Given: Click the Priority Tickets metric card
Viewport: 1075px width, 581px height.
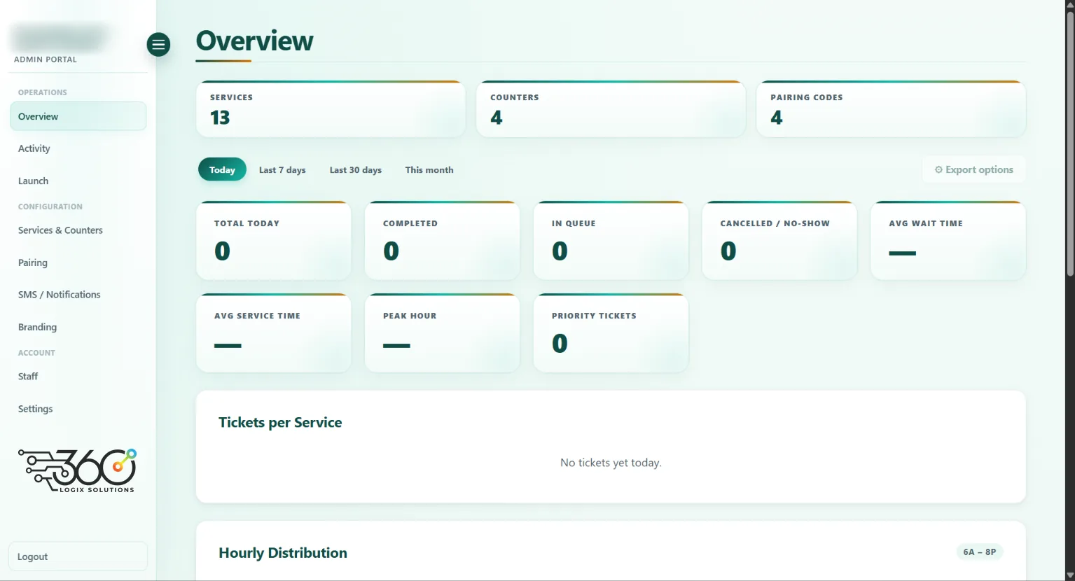Looking at the screenshot, I should 611,333.
